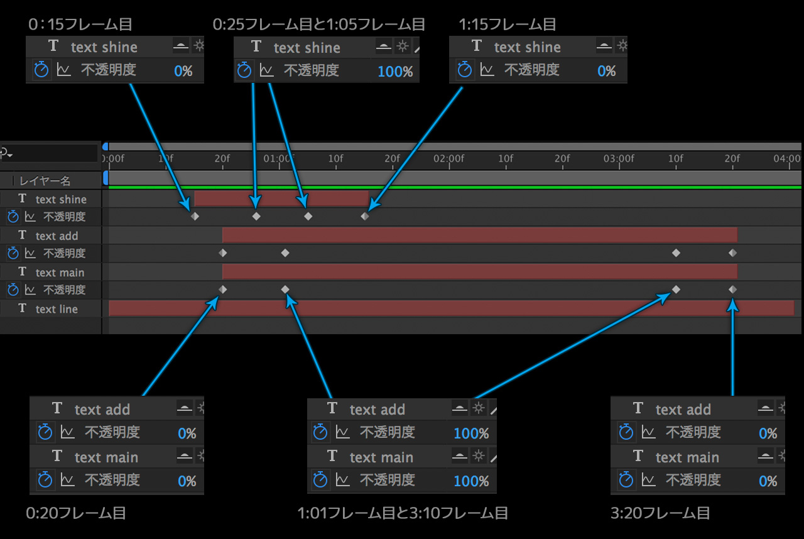Select the text shine layer name in the timeline
The height and width of the screenshot is (539, 804).
tap(61, 199)
